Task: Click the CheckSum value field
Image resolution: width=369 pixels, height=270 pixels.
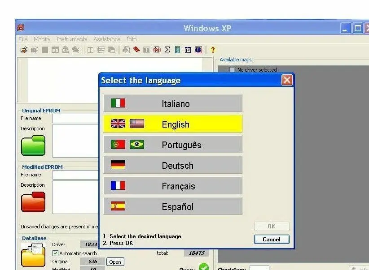Action: [x=259, y=268]
